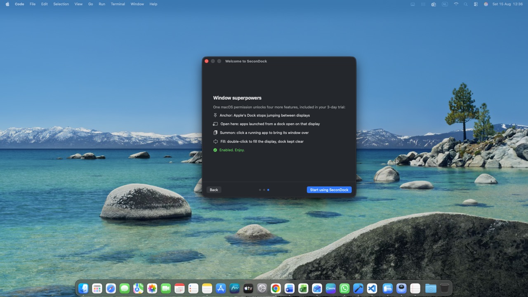This screenshot has height=297, width=528.
Task: Open the Edit menu
Action: pyautogui.click(x=45, y=4)
